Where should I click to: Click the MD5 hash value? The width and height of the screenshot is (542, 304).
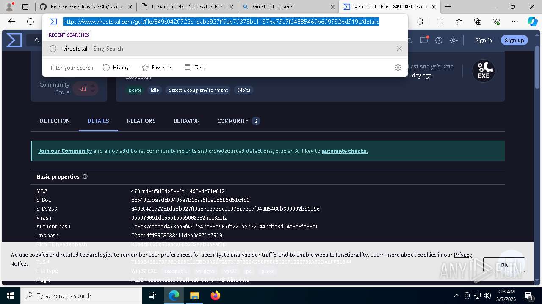(x=178, y=191)
